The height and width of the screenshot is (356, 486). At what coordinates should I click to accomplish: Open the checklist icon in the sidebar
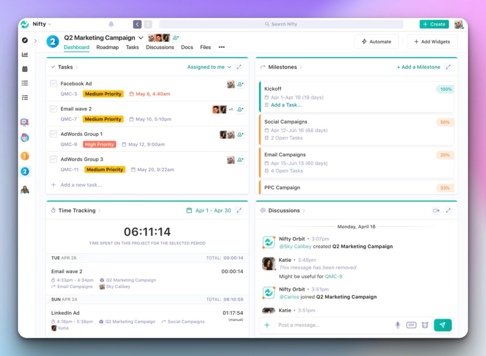[24, 97]
